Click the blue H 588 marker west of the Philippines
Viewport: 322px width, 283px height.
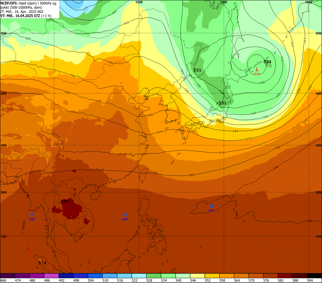[125, 216]
